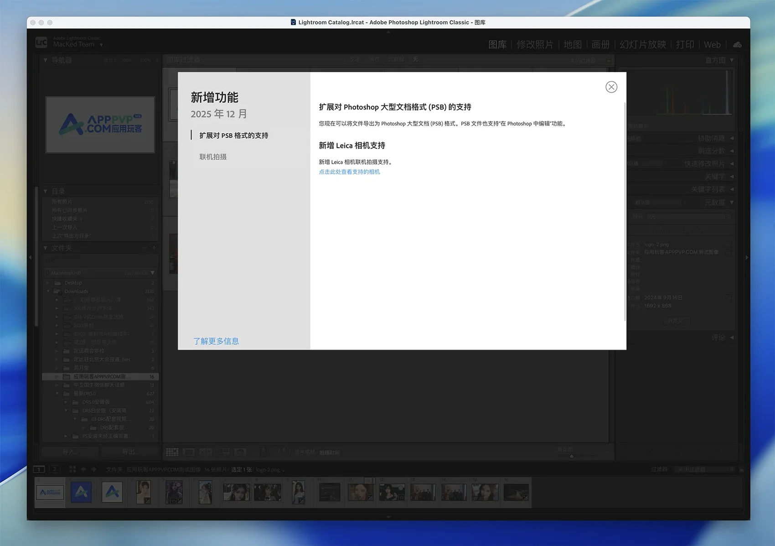Toggle second window display button 2

click(x=55, y=469)
